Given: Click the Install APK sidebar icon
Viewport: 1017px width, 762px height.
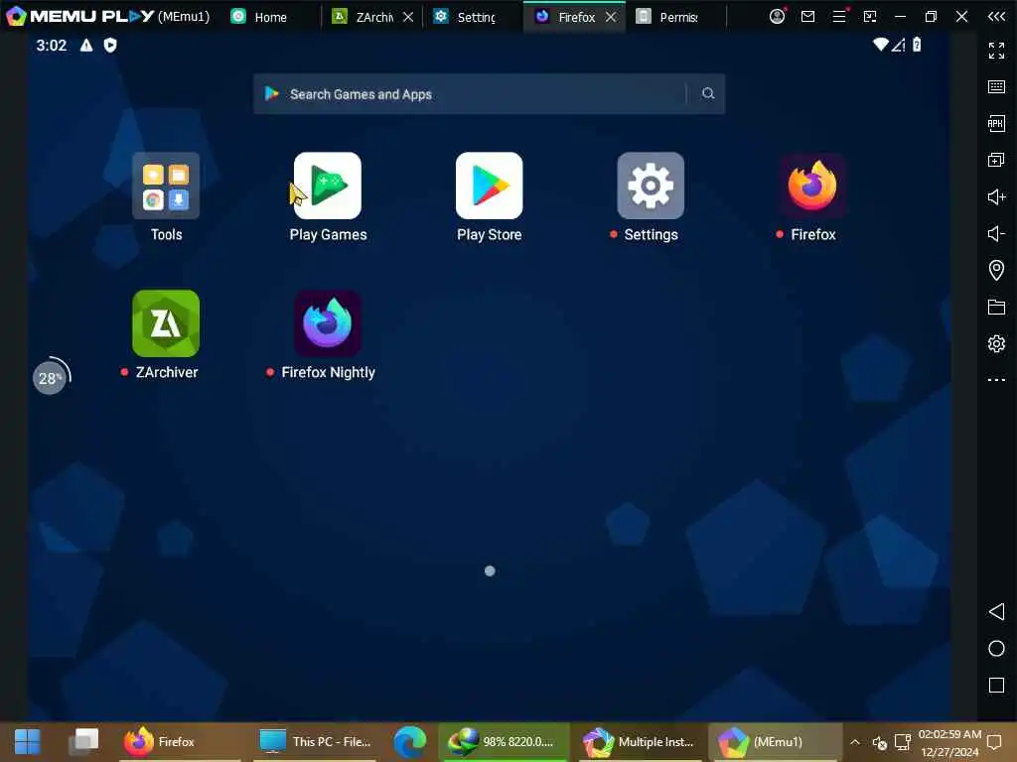Looking at the screenshot, I should click(996, 123).
